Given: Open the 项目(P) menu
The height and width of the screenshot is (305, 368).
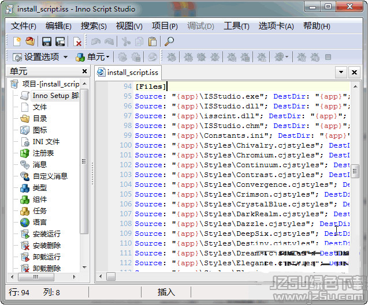Looking at the screenshot, I should (x=165, y=26).
